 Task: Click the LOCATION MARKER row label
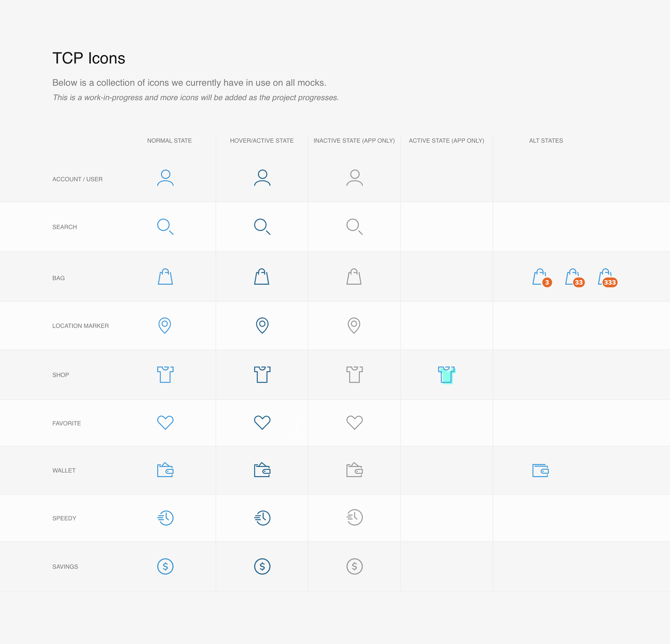pyautogui.click(x=81, y=326)
